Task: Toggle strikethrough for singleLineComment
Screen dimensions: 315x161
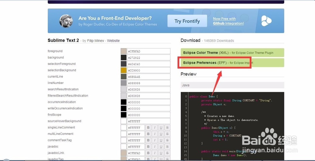Action: coord(167,127)
